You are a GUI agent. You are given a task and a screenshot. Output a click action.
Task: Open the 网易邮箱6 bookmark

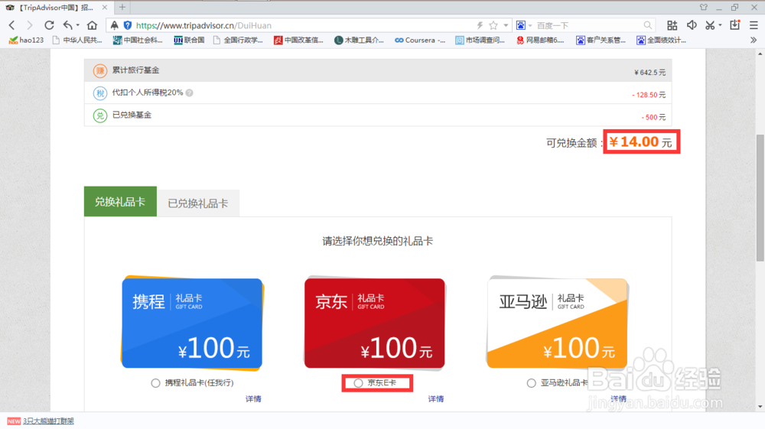tap(540, 40)
